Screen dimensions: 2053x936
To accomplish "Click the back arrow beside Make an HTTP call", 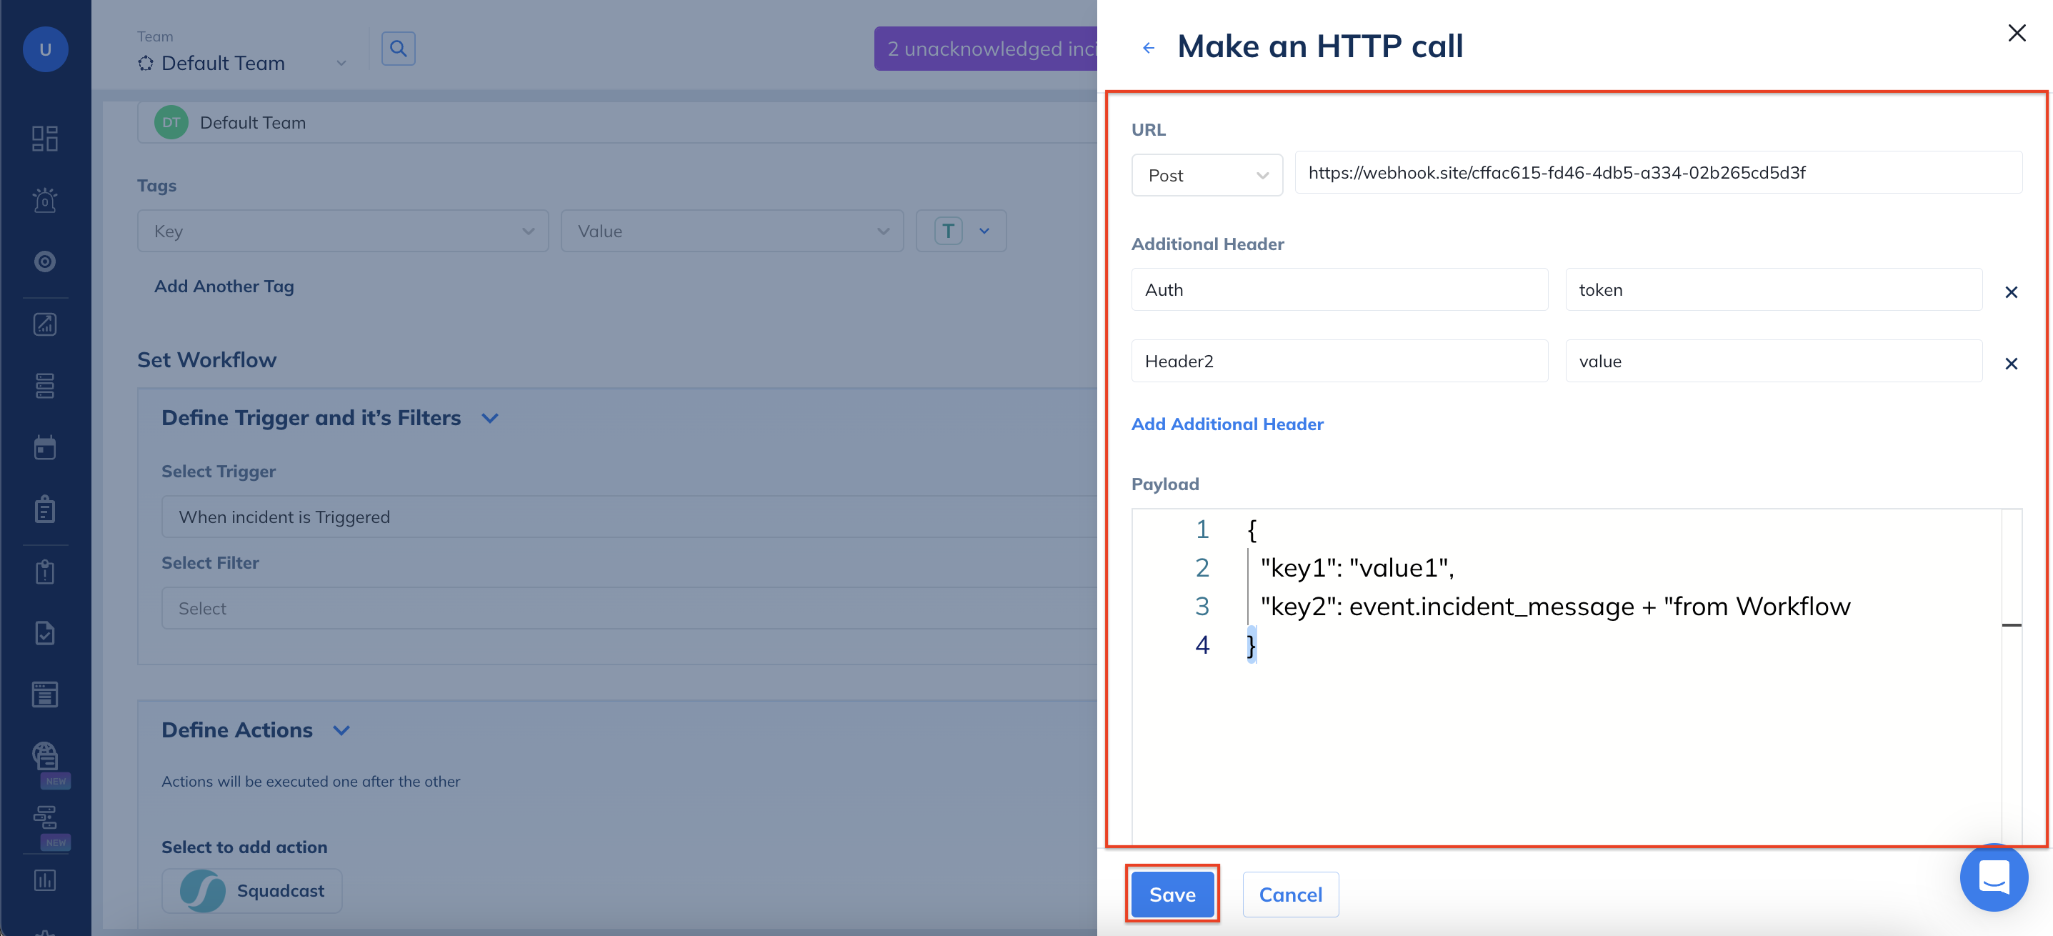I will 1149,48.
